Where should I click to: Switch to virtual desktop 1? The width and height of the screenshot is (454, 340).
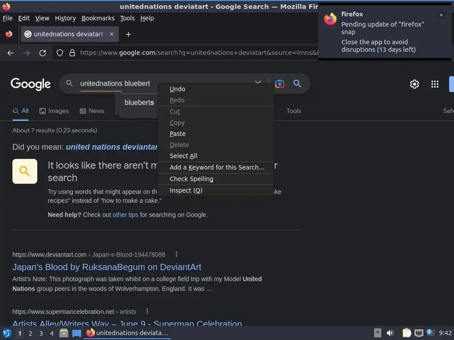click(x=20, y=333)
